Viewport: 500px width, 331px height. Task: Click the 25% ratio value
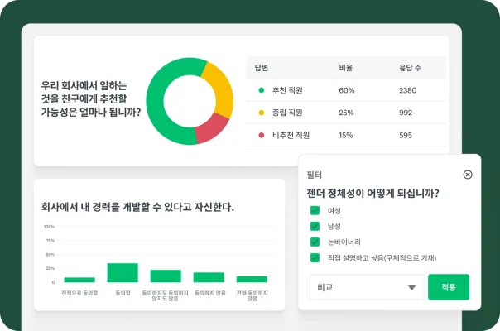(346, 113)
